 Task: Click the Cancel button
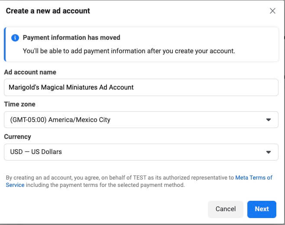pos(226,209)
